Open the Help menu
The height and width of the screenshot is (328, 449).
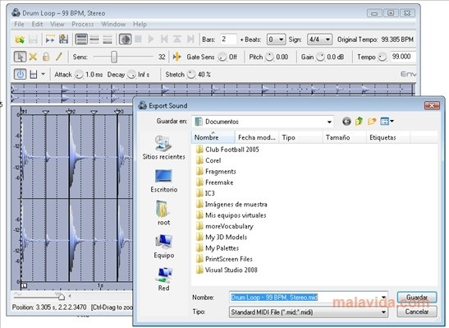(140, 24)
